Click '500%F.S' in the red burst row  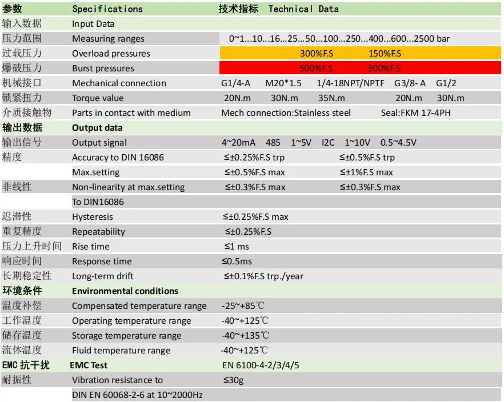click(x=317, y=69)
